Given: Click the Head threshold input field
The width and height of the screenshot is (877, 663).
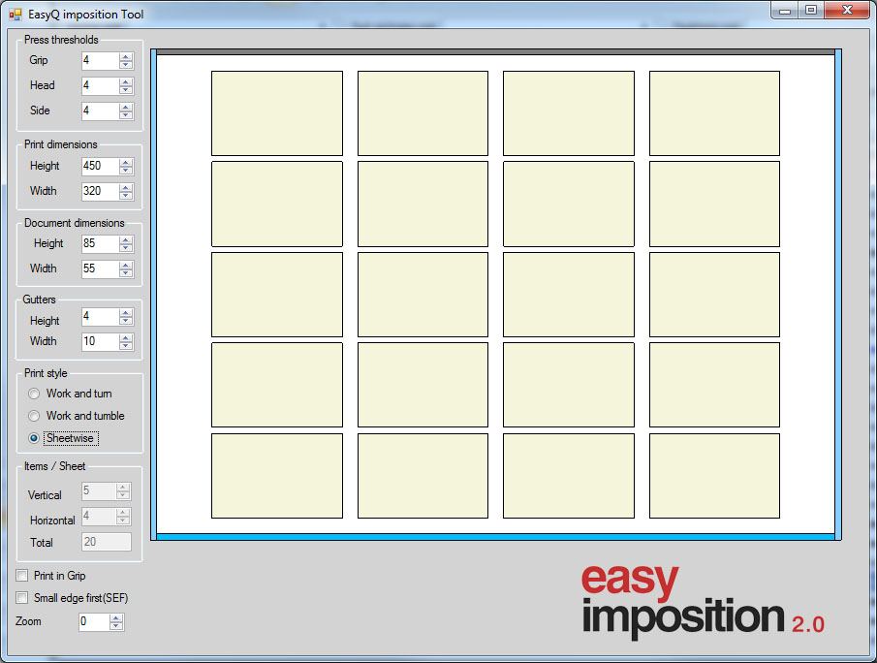Looking at the screenshot, I should pyautogui.click(x=101, y=86).
